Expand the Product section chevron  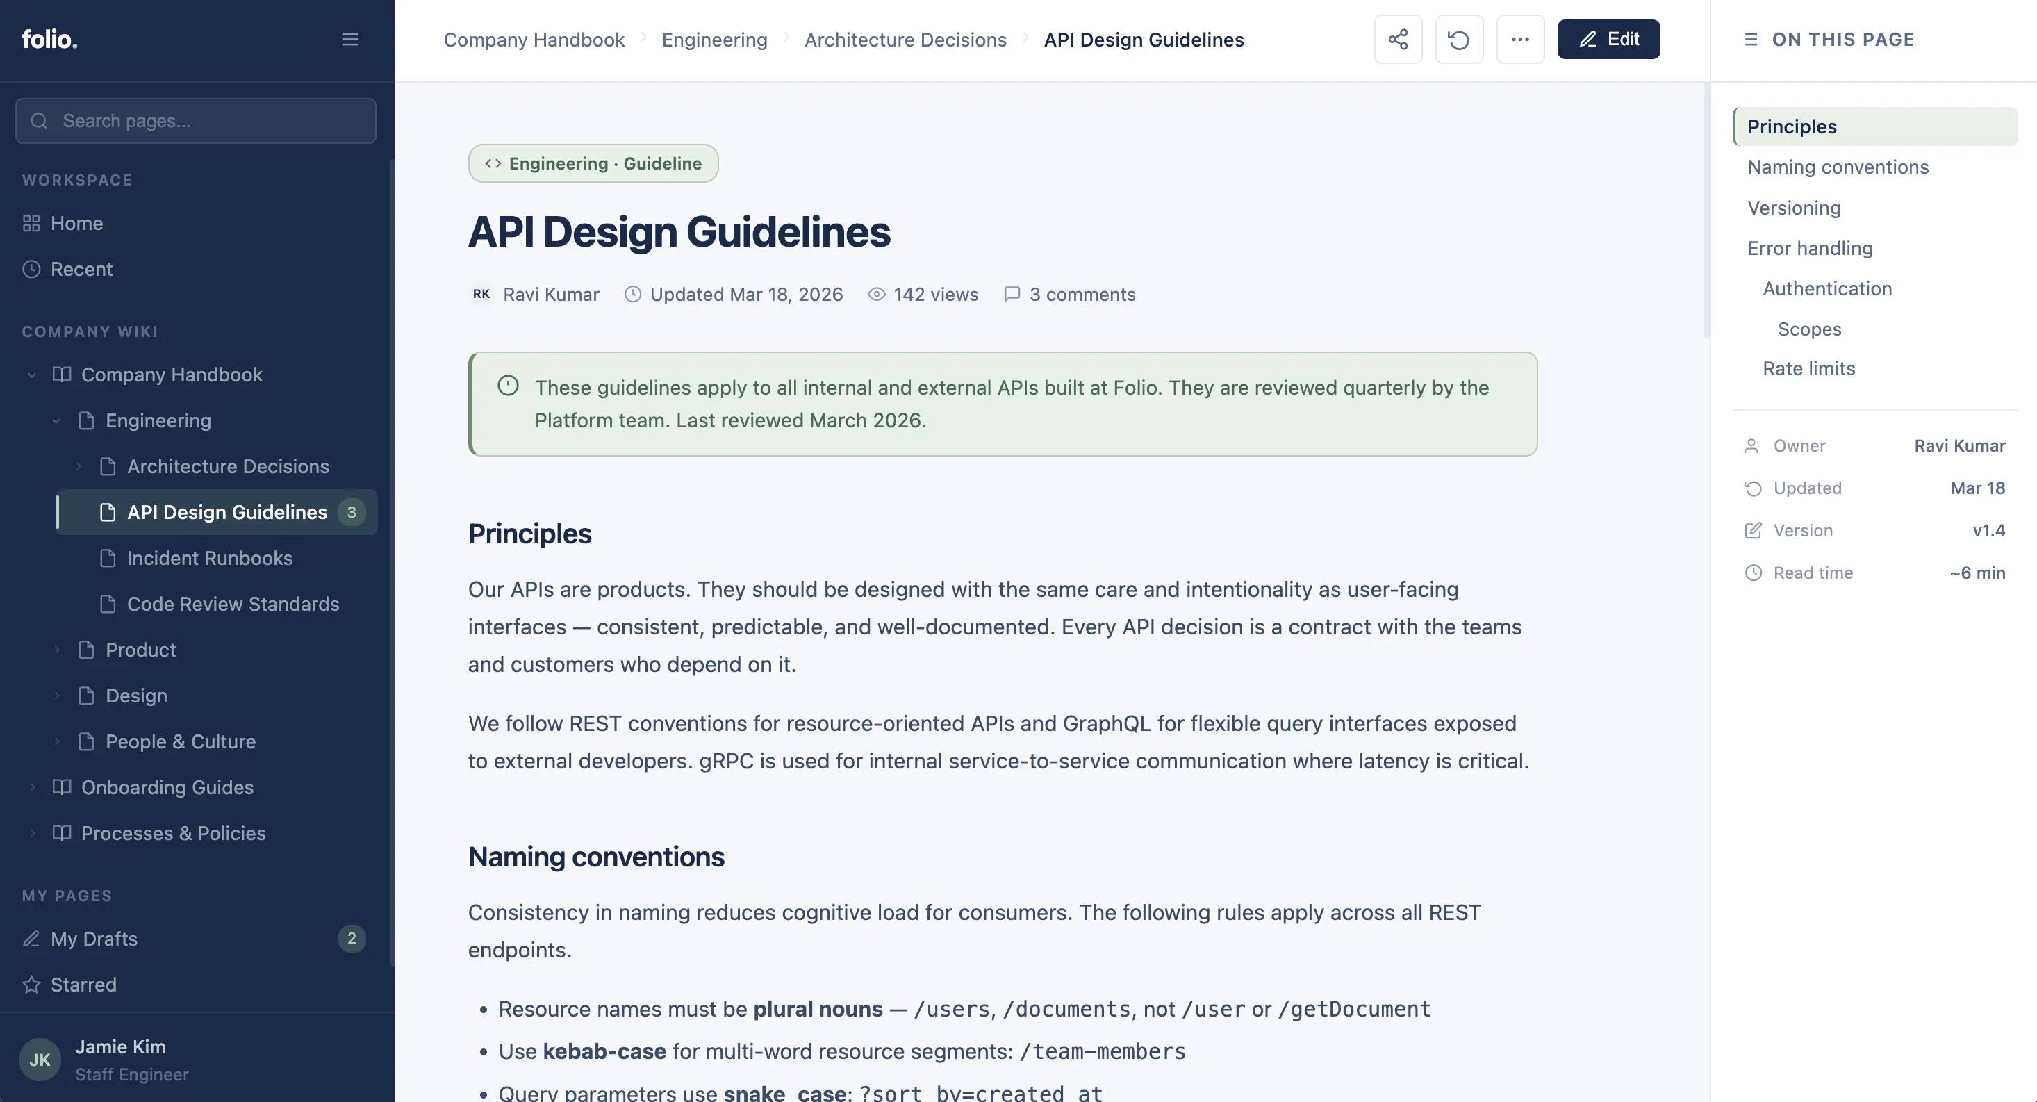click(56, 650)
